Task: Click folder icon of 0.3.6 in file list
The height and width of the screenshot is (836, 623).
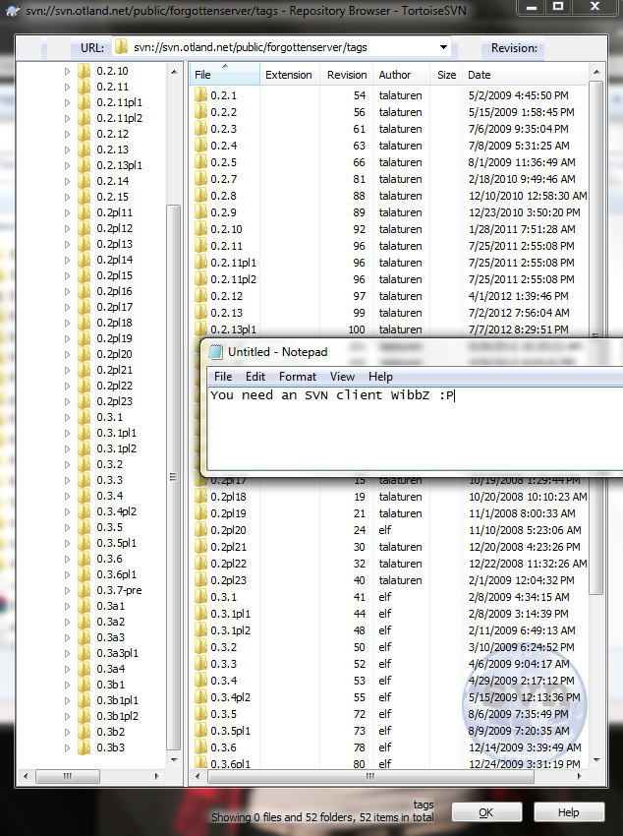Action: (x=200, y=747)
